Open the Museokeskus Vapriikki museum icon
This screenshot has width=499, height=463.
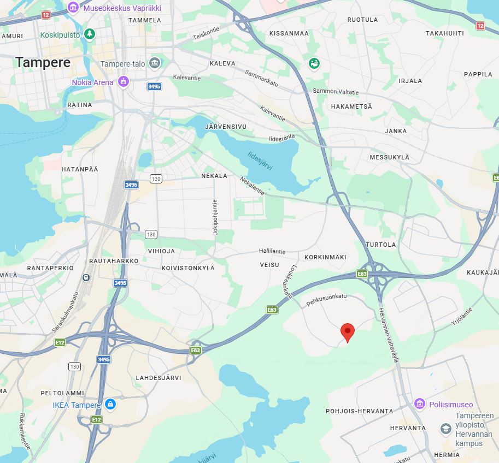coord(73,7)
